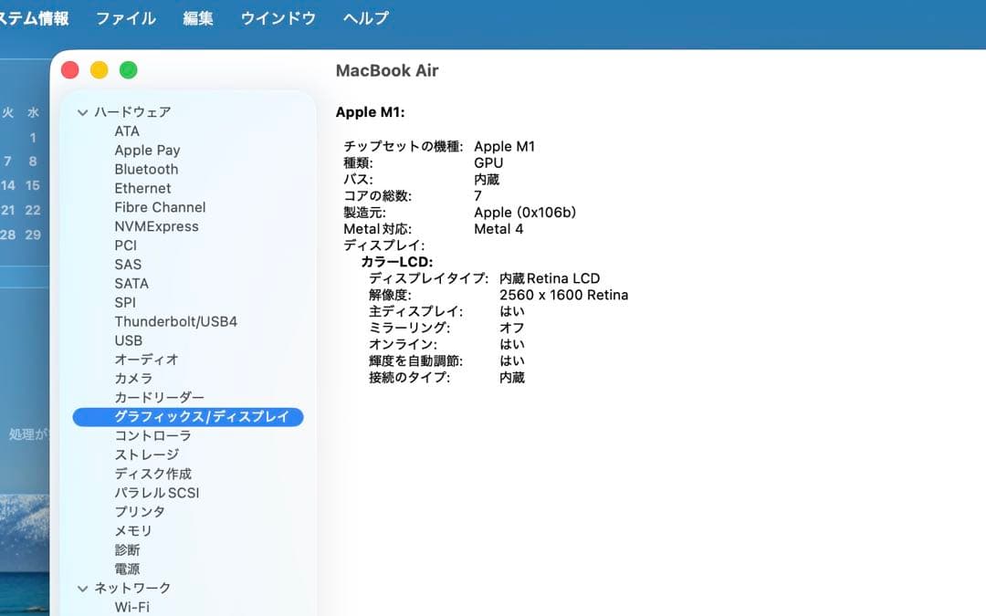Select Bluetooth in the hardware sidebar
Image resolution: width=986 pixels, height=616 pixels.
tap(146, 169)
